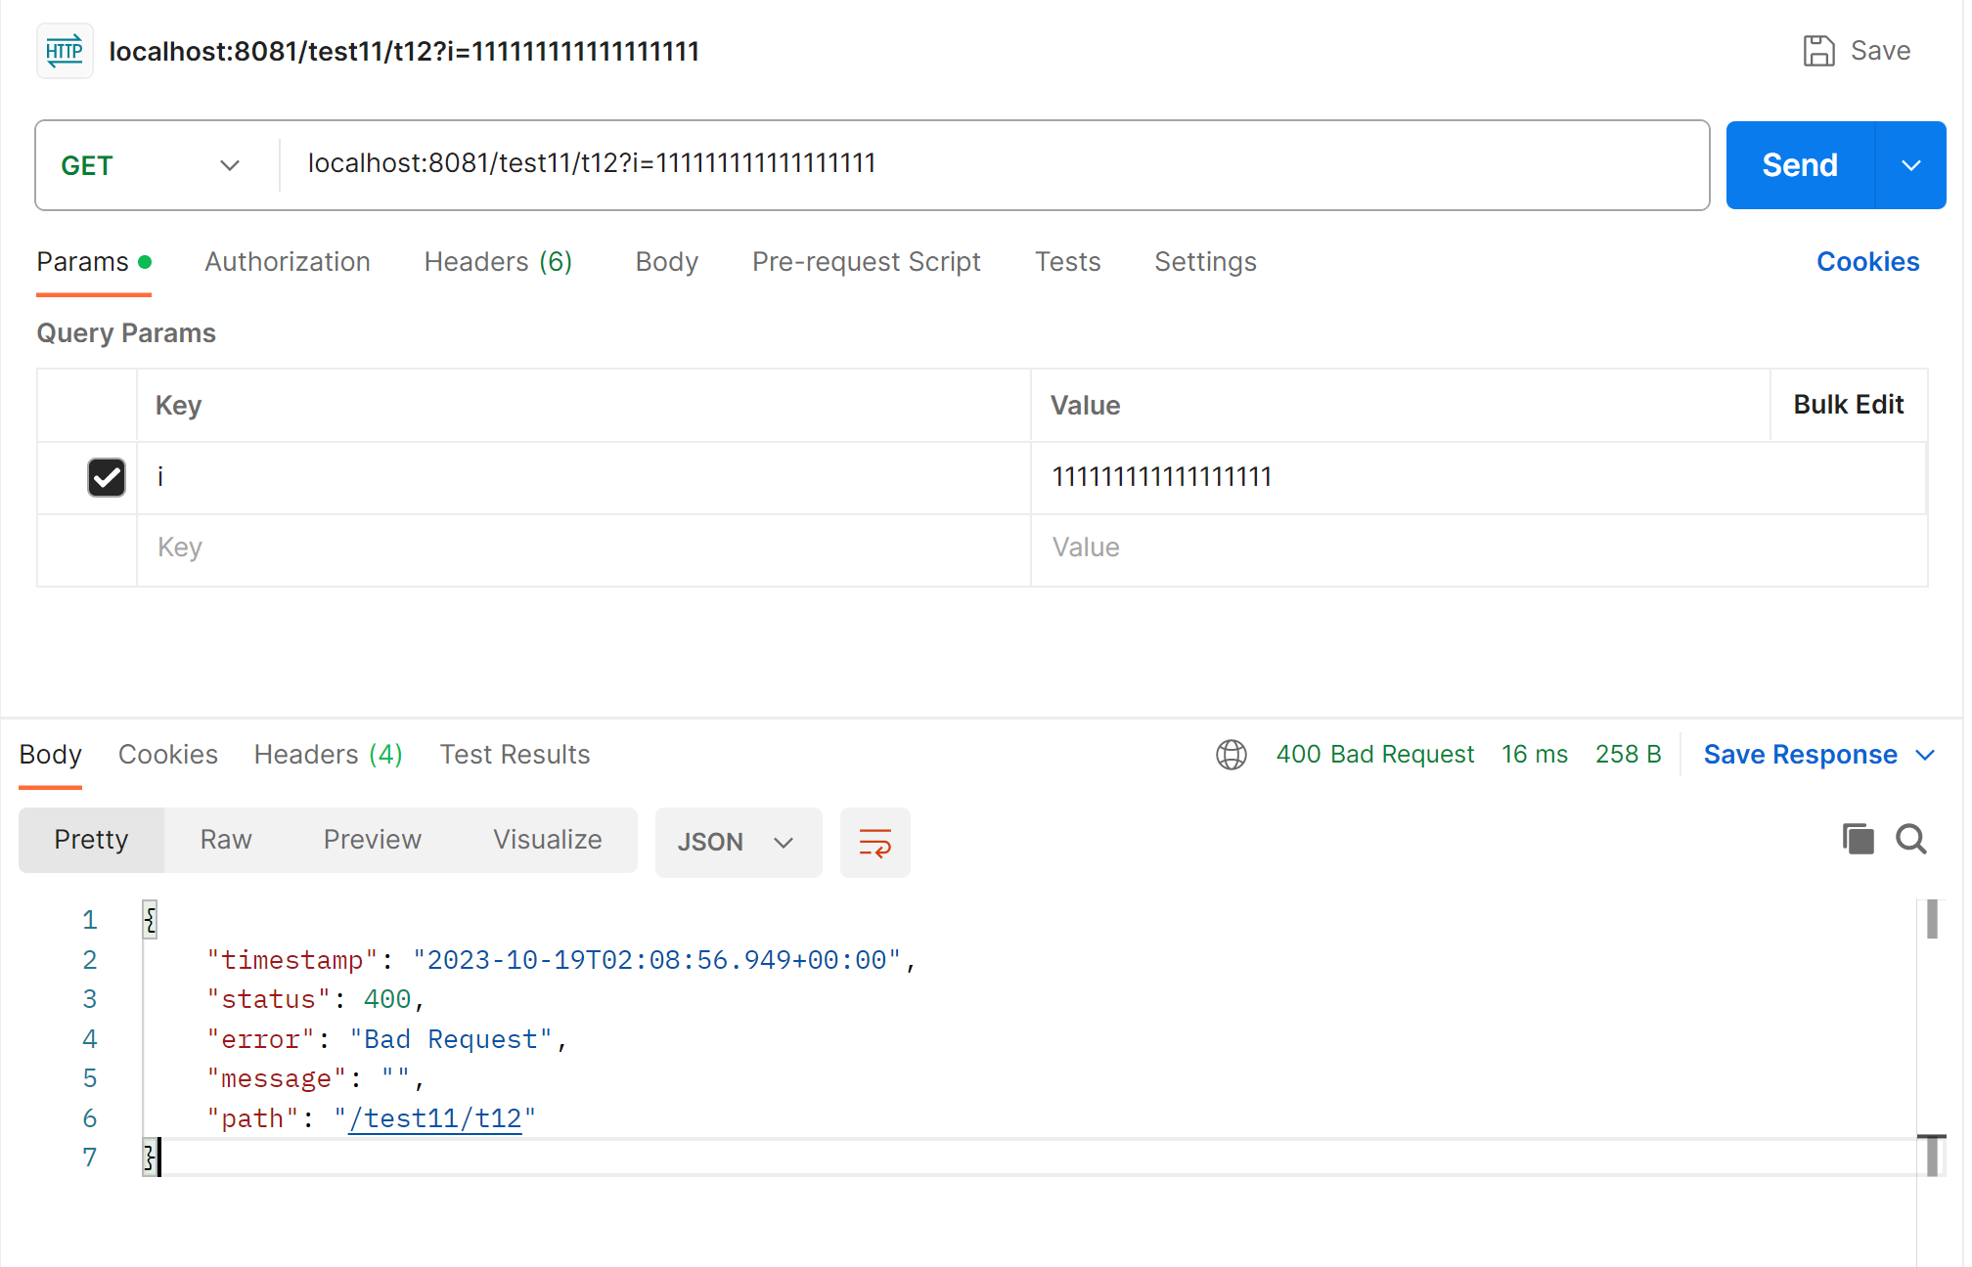Image resolution: width=1972 pixels, height=1267 pixels.
Task: Switch to the Authorization tab
Action: pos(288,262)
